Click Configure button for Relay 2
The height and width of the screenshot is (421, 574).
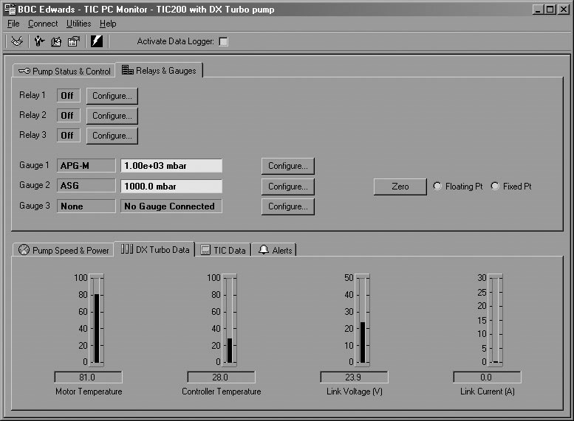click(112, 116)
